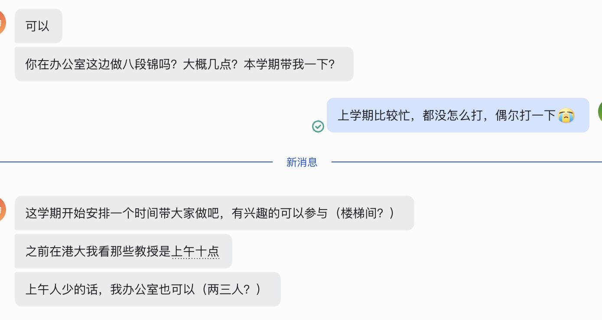Select the 八段锦 question message bubble
This screenshot has width=602, height=320.
184,64
